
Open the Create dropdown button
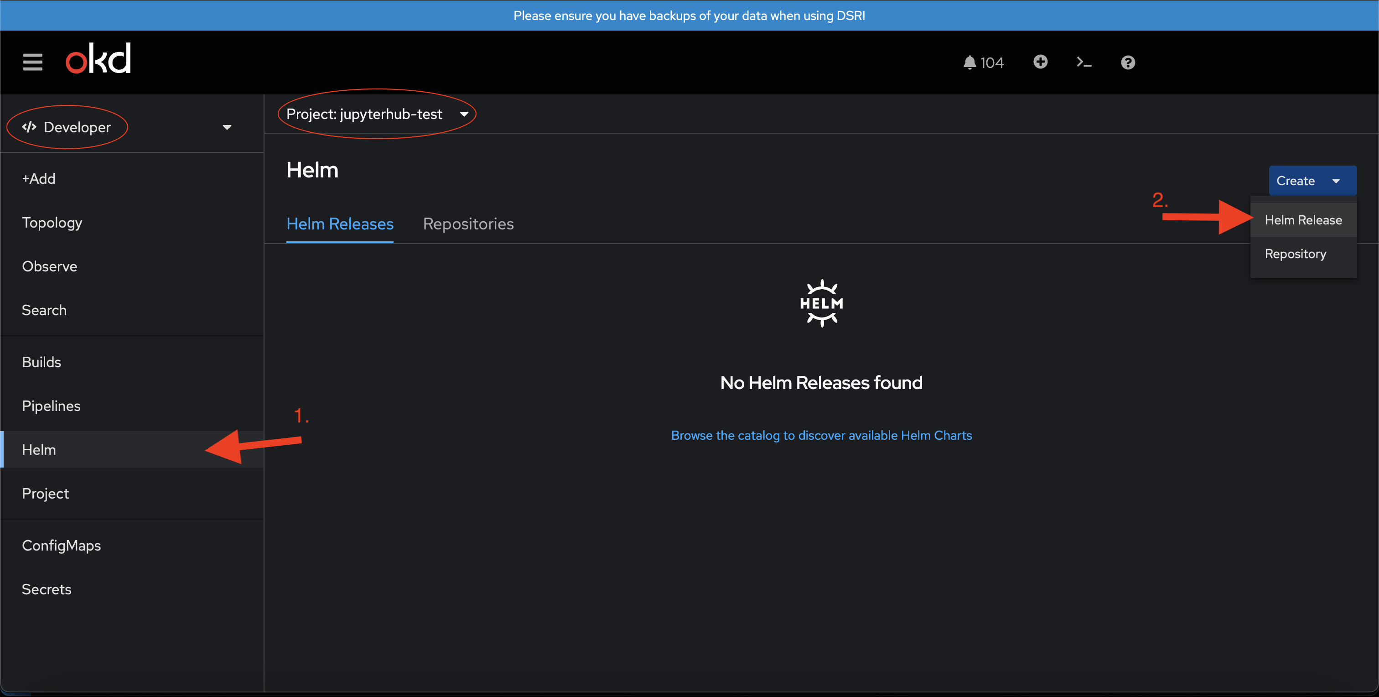click(1312, 181)
